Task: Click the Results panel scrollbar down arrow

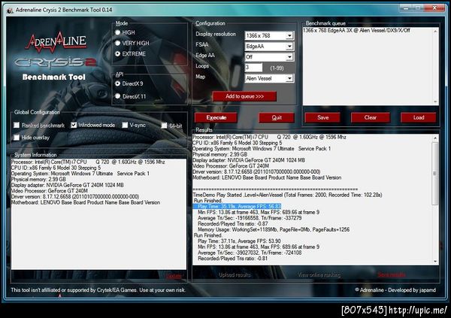Action: pos(435,262)
